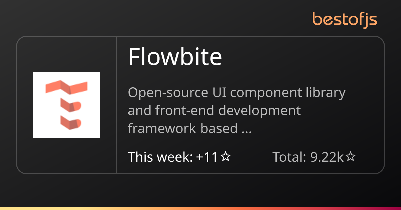Select the "Total:" label
The image size is (401, 210).
pos(289,157)
